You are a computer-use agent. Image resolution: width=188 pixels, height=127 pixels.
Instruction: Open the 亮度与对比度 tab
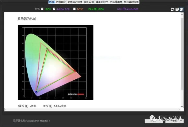click(75, 2)
